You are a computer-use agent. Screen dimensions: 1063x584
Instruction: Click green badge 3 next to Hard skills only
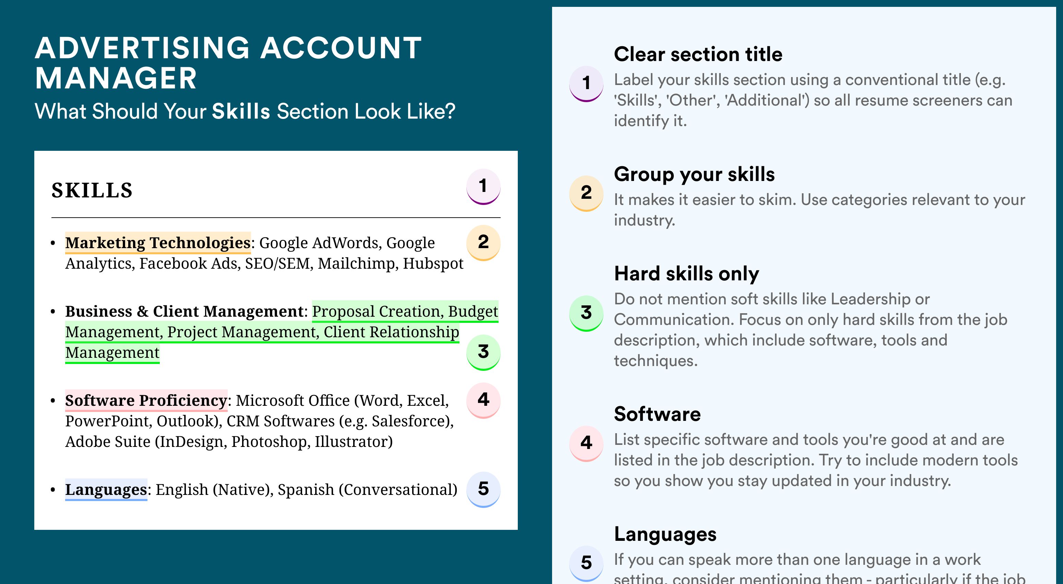586,314
